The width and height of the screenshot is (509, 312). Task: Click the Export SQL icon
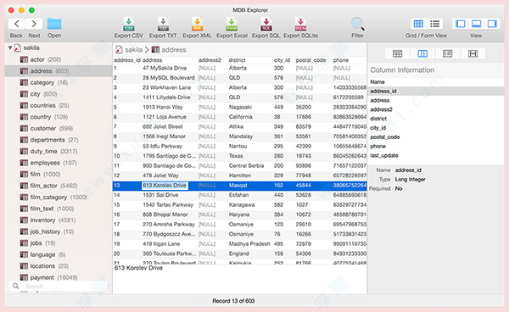pyautogui.click(x=266, y=24)
